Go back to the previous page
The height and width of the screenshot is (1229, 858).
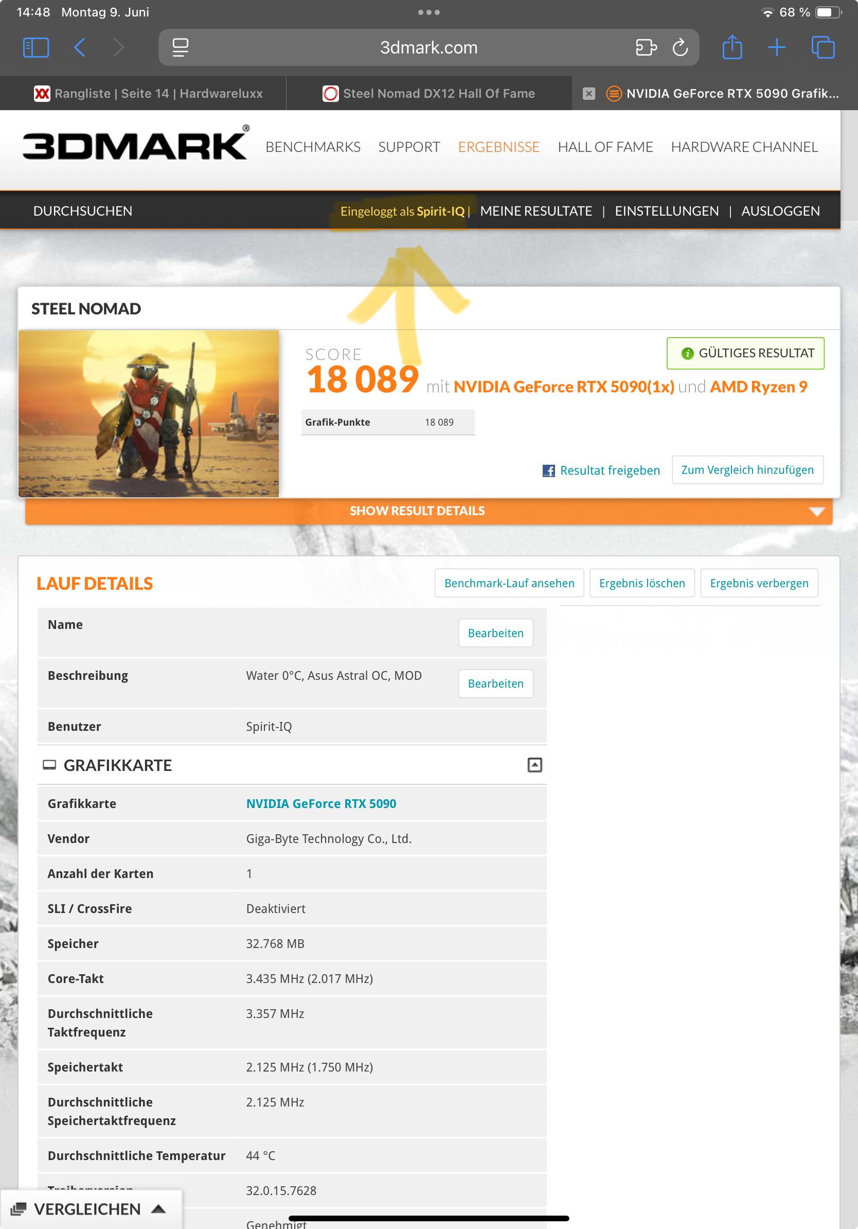click(x=79, y=47)
